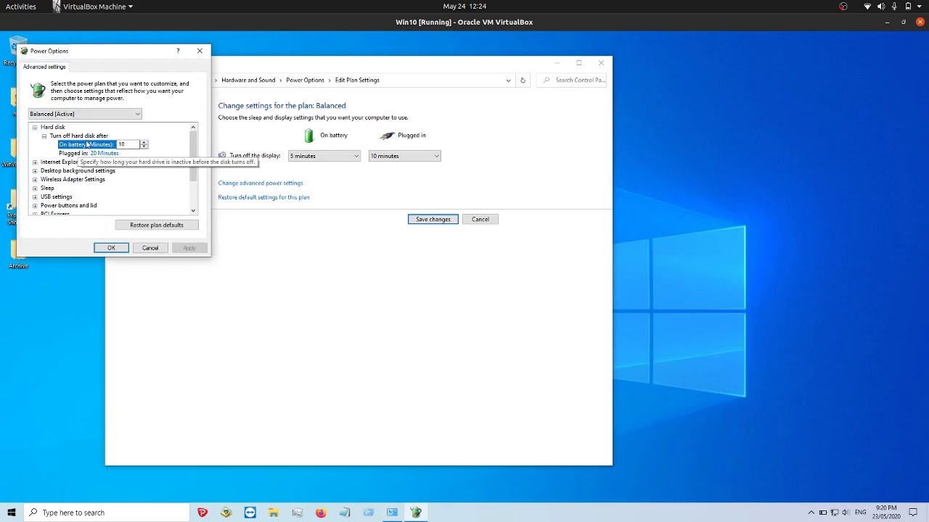Increase the On battery minutes value
The height and width of the screenshot is (522, 929).
[144, 143]
